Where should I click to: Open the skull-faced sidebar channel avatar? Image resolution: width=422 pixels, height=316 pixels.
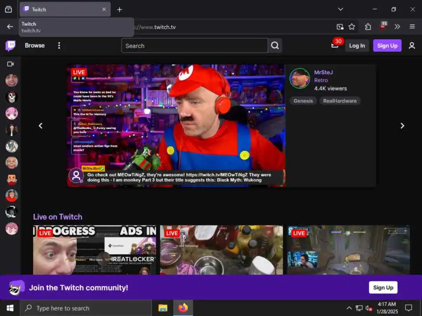tap(12, 97)
